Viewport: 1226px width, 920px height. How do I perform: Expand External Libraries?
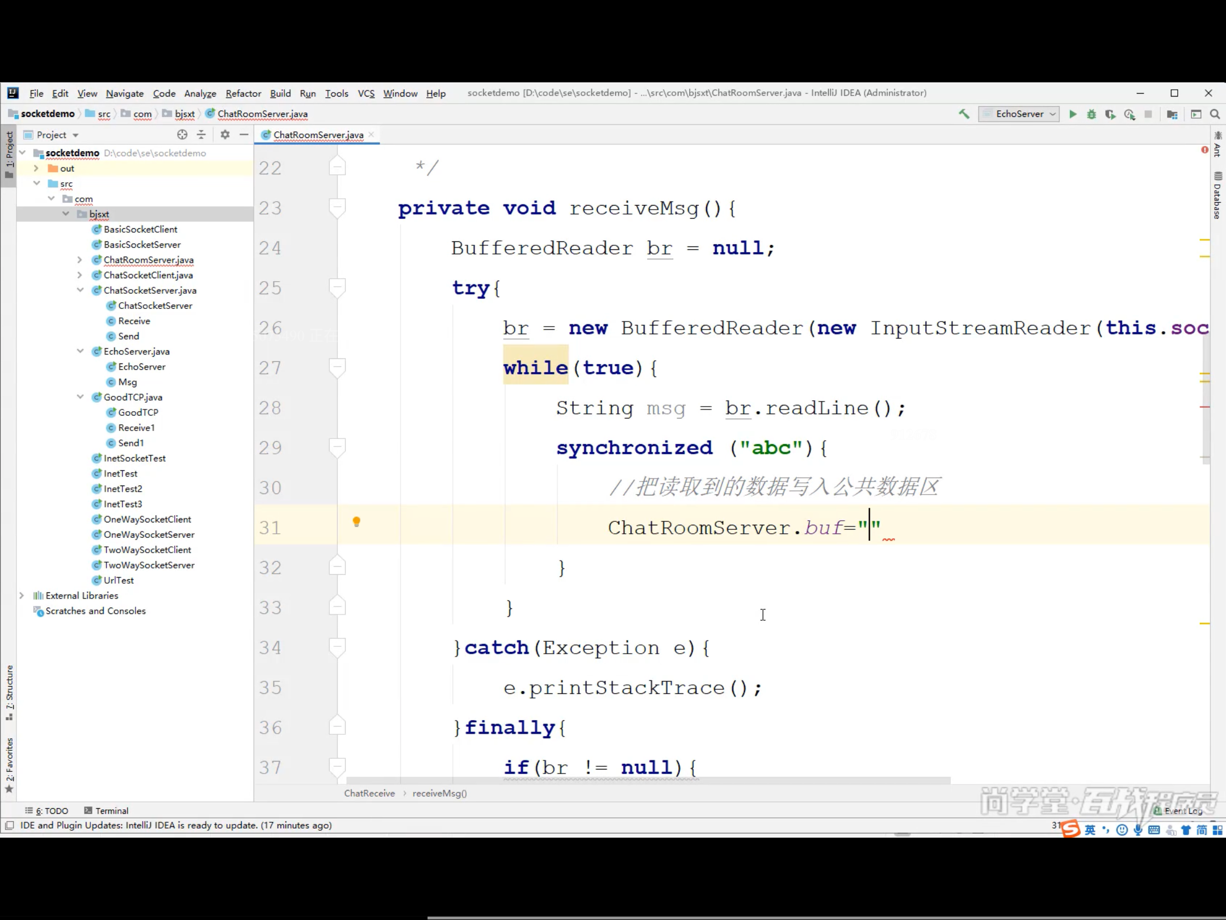22,595
